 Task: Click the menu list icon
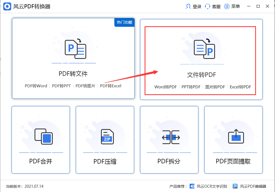[x=227, y=6]
